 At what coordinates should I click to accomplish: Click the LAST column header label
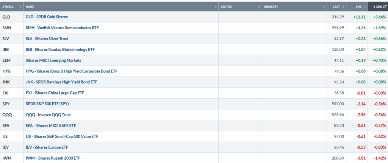point(336,7)
